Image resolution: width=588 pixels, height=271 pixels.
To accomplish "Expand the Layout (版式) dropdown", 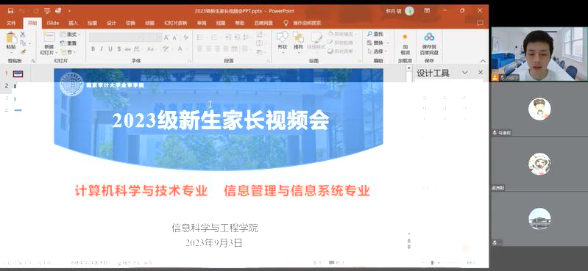I will coord(71,35).
